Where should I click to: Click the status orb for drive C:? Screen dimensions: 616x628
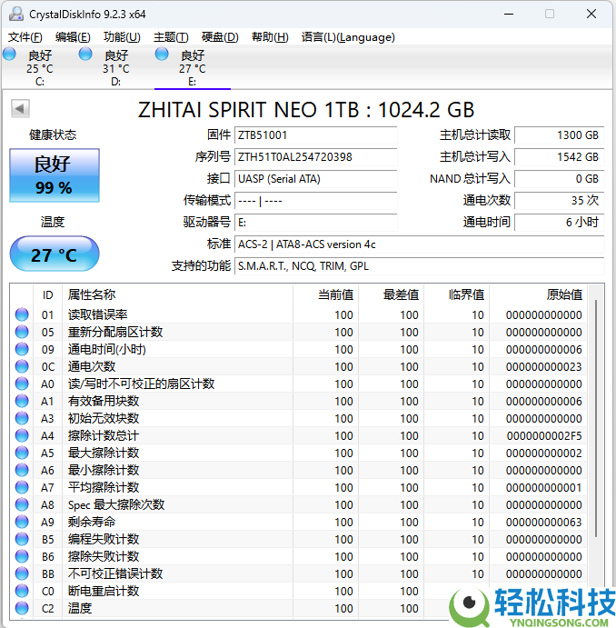(x=9, y=54)
